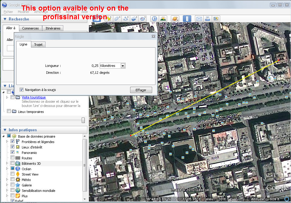Screen dimensions: 291x203
Task: Click the print toolbar icon
Action: click(208, 19)
